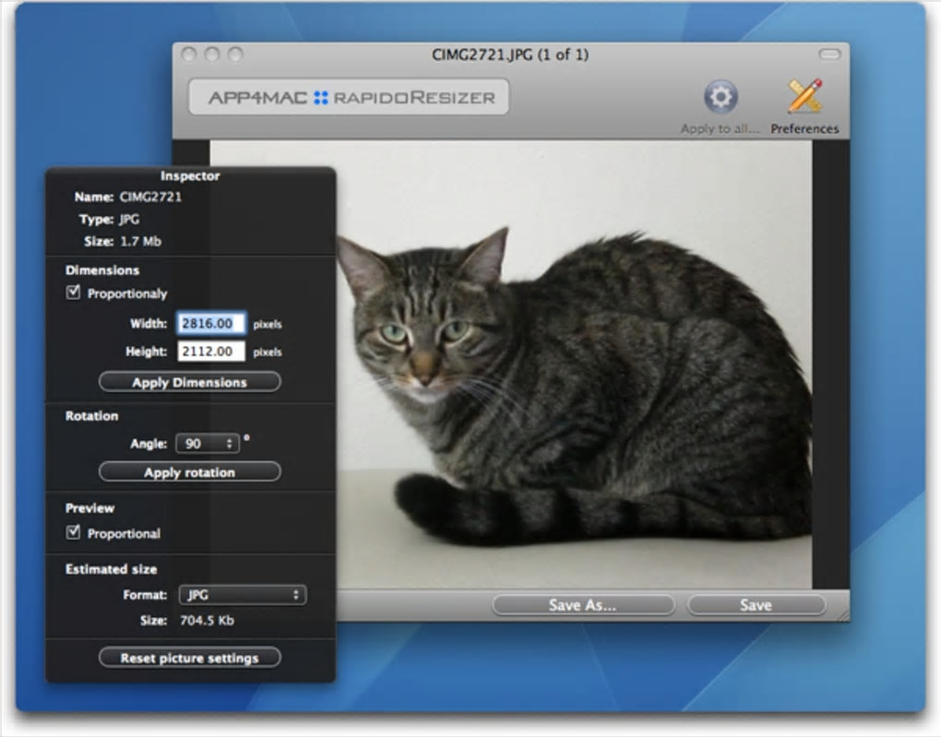
Task: Click the estimated size 704.5 Kb value
Action: pos(207,621)
